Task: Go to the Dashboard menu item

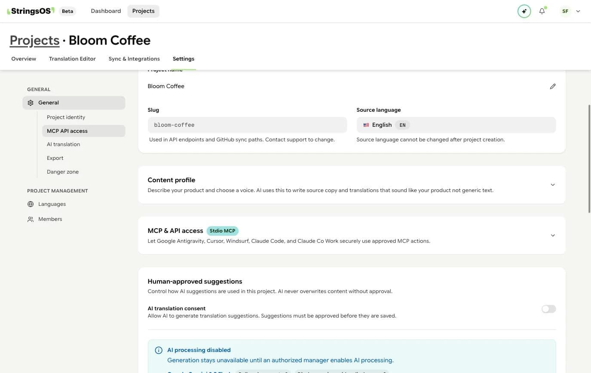Action: [106, 11]
